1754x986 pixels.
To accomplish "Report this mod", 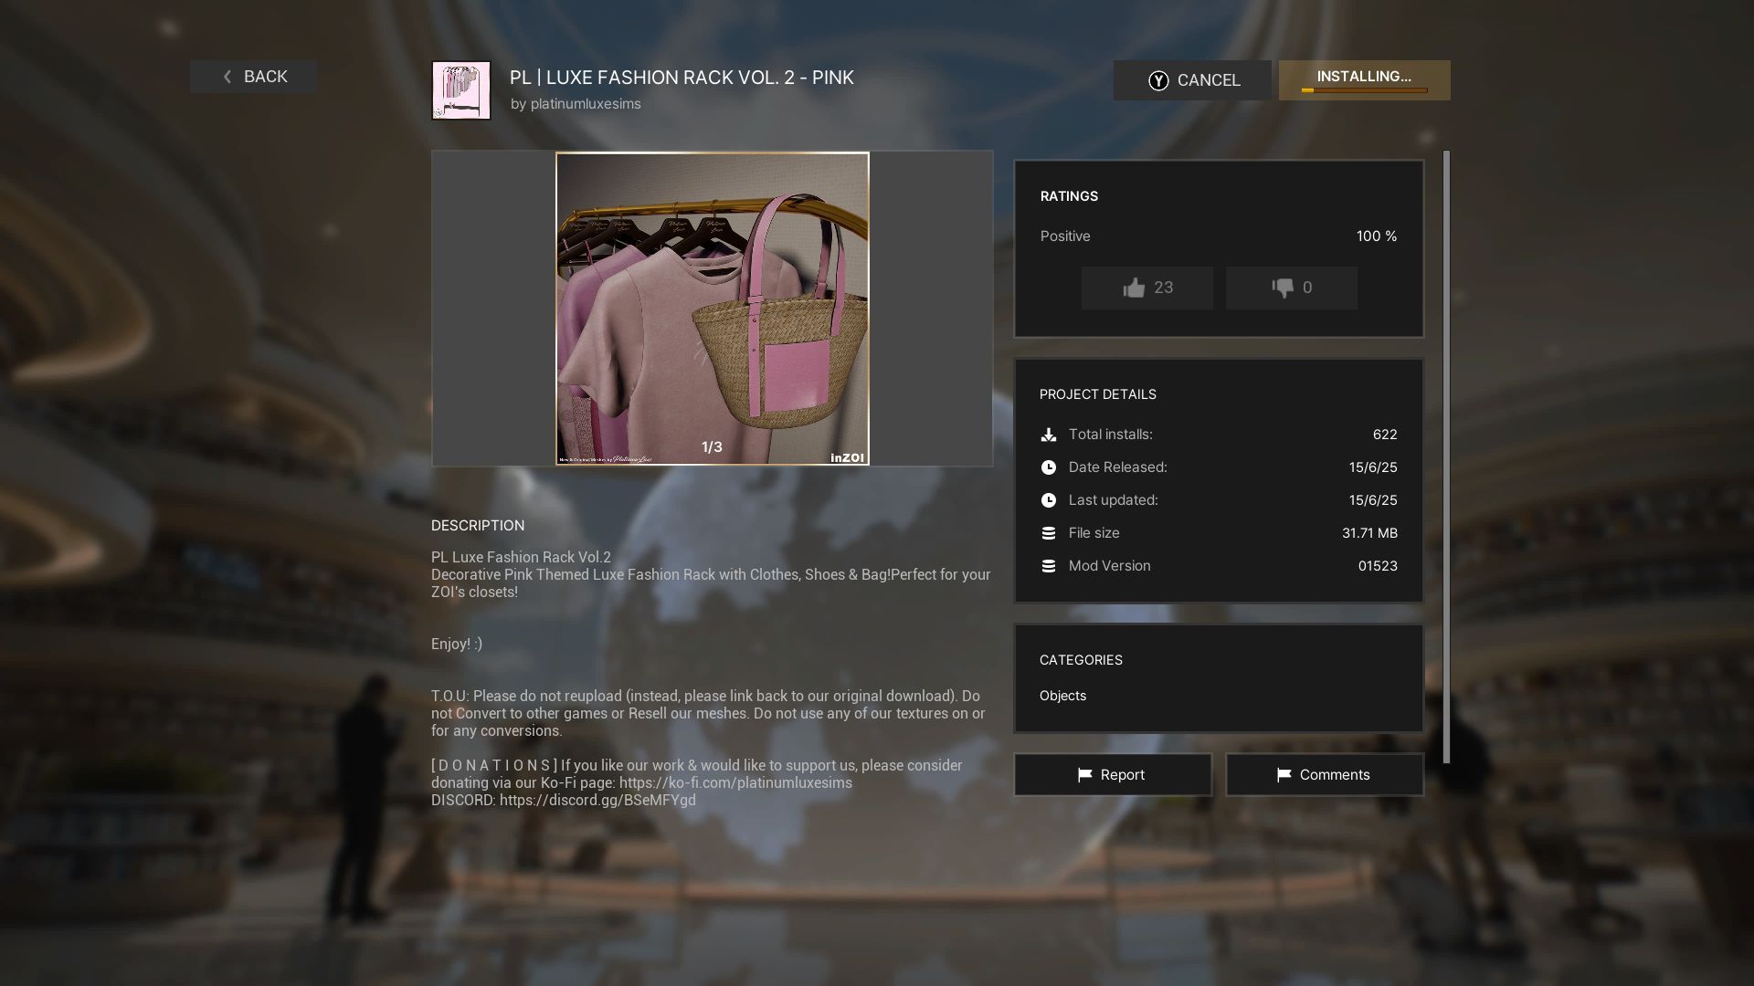I will (x=1112, y=775).
